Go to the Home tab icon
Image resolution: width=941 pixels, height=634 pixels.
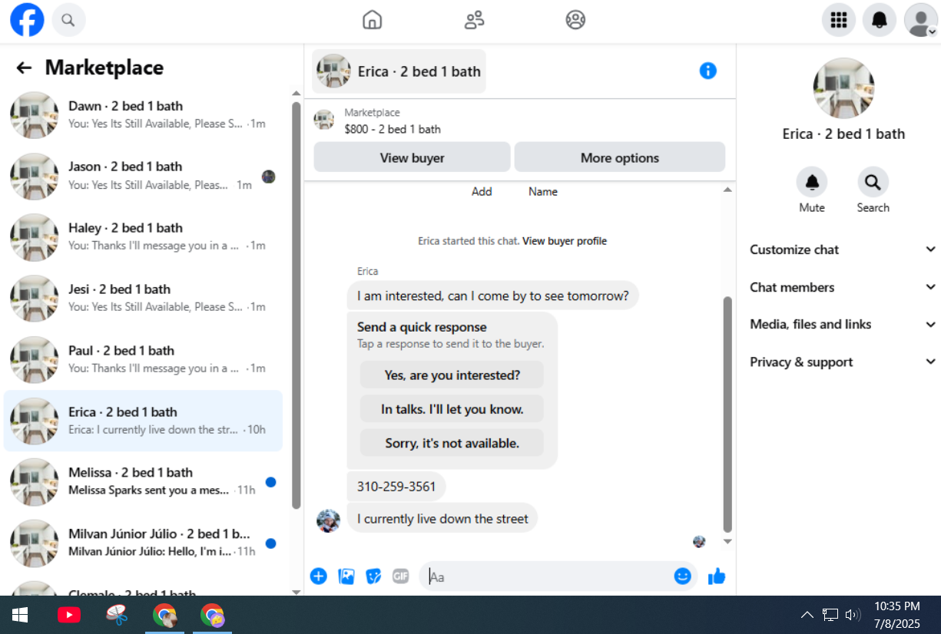pyautogui.click(x=372, y=20)
